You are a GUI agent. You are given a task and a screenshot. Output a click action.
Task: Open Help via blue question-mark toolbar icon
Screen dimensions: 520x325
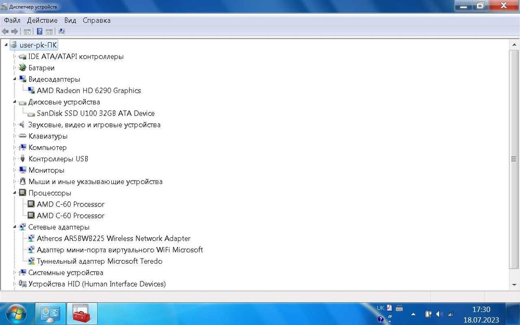[x=40, y=32]
